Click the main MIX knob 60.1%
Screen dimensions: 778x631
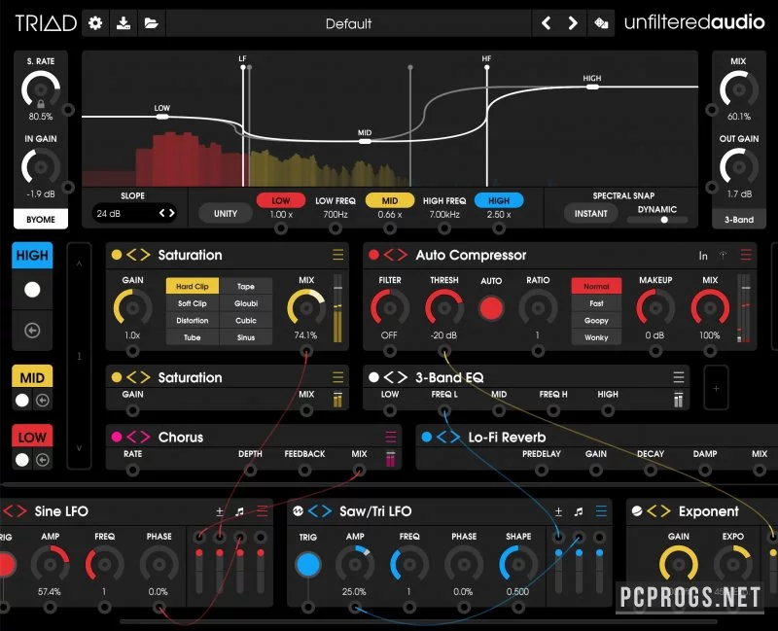coord(739,89)
